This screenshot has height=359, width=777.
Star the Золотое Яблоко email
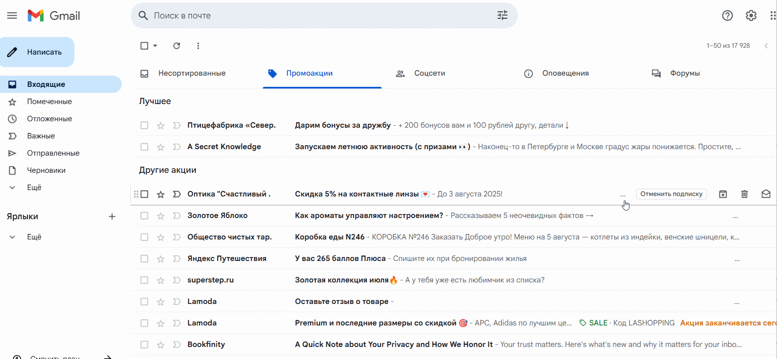point(160,216)
